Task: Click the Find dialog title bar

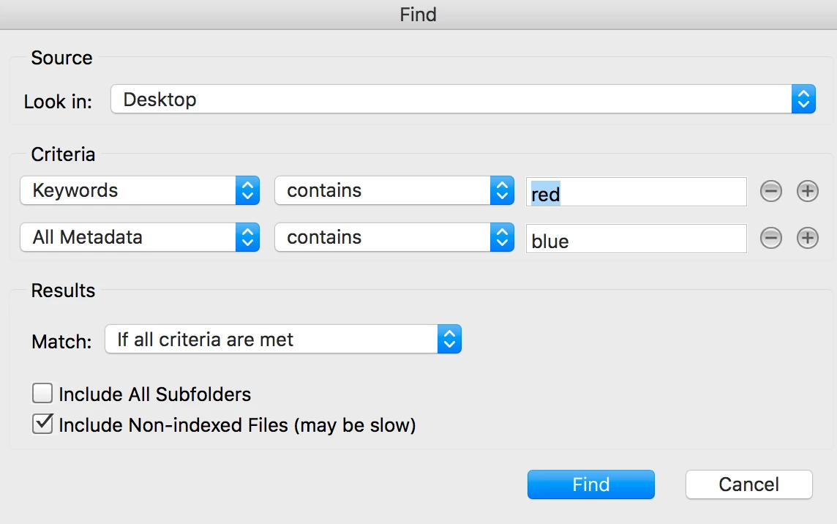Action: point(418,14)
